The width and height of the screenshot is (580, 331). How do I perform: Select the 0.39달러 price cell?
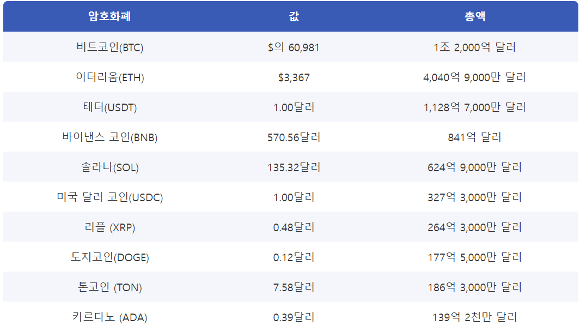[294, 317]
